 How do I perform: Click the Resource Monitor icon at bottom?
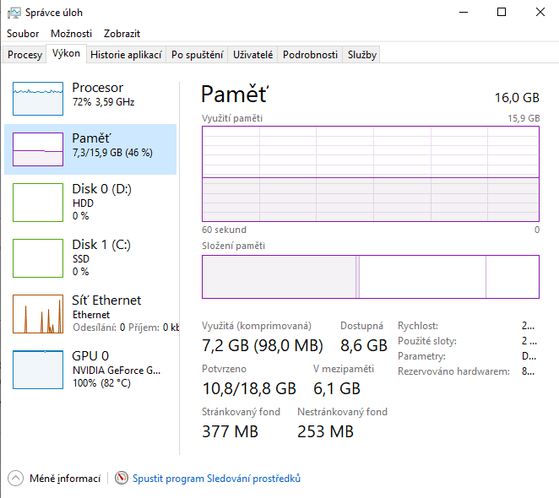pos(122,479)
